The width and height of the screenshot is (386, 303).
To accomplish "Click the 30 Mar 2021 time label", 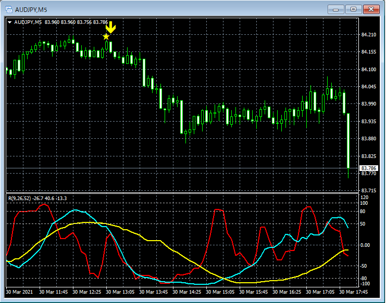I will point(19,292).
